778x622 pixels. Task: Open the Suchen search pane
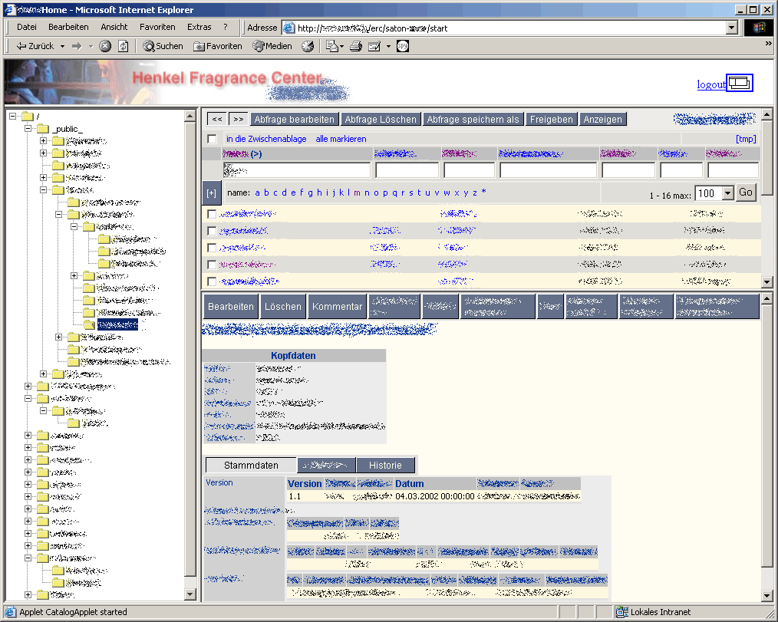163,46
